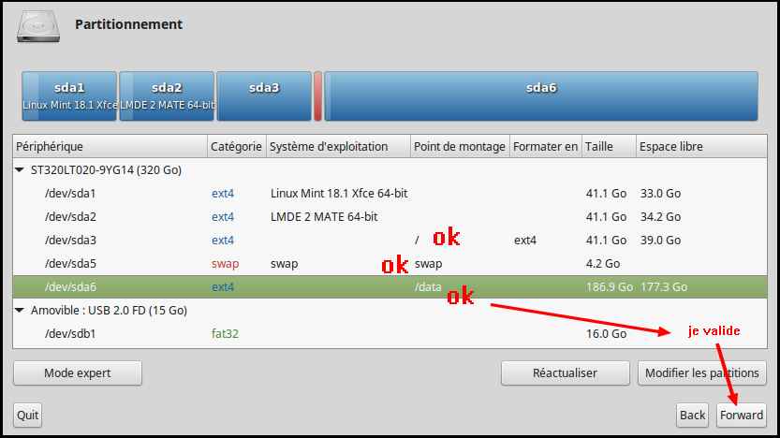
Task: Select the sda2 LMDE partition block
Action: [167, 96]
